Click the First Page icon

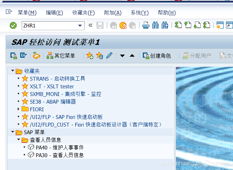178,25
